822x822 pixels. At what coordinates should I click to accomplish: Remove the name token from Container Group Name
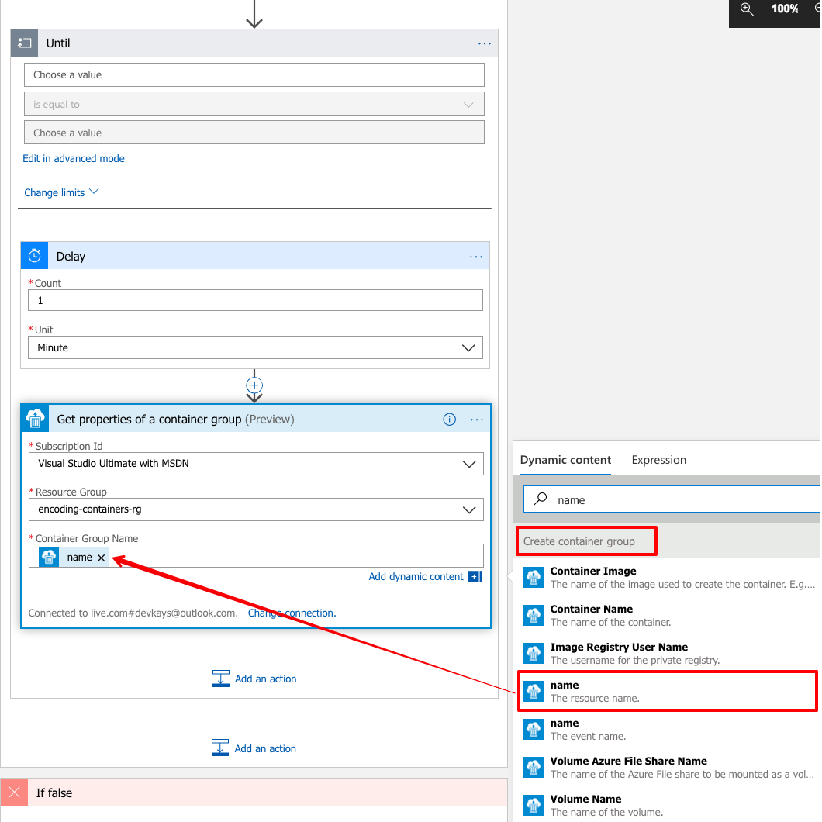102,558
